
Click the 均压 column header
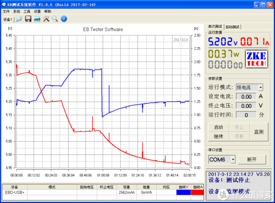pos(166,187)
